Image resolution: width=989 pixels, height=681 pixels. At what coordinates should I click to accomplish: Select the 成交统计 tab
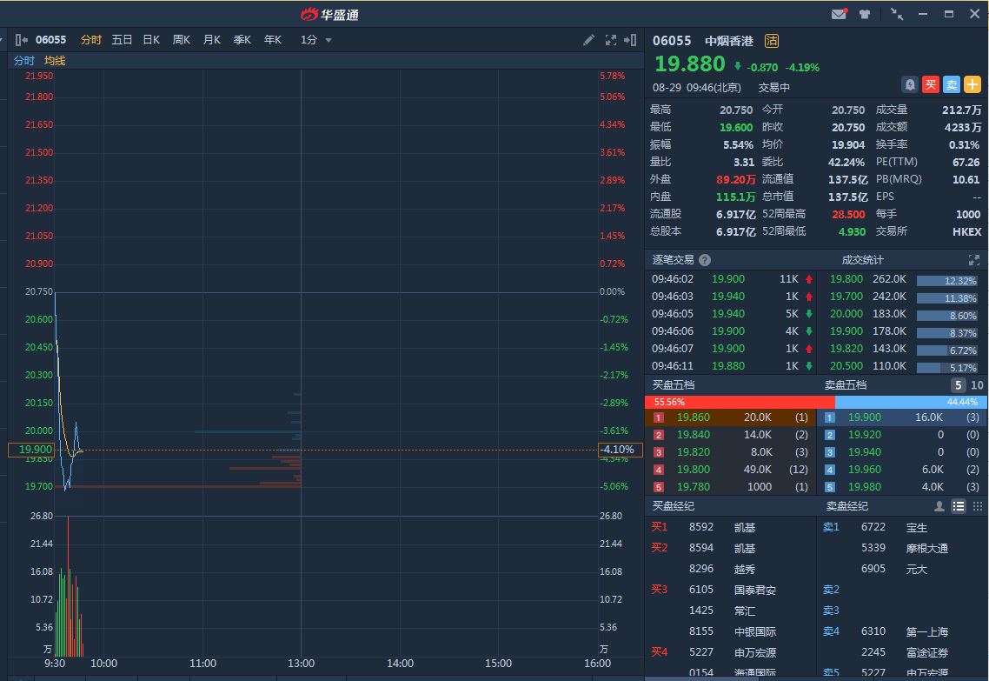863,260
